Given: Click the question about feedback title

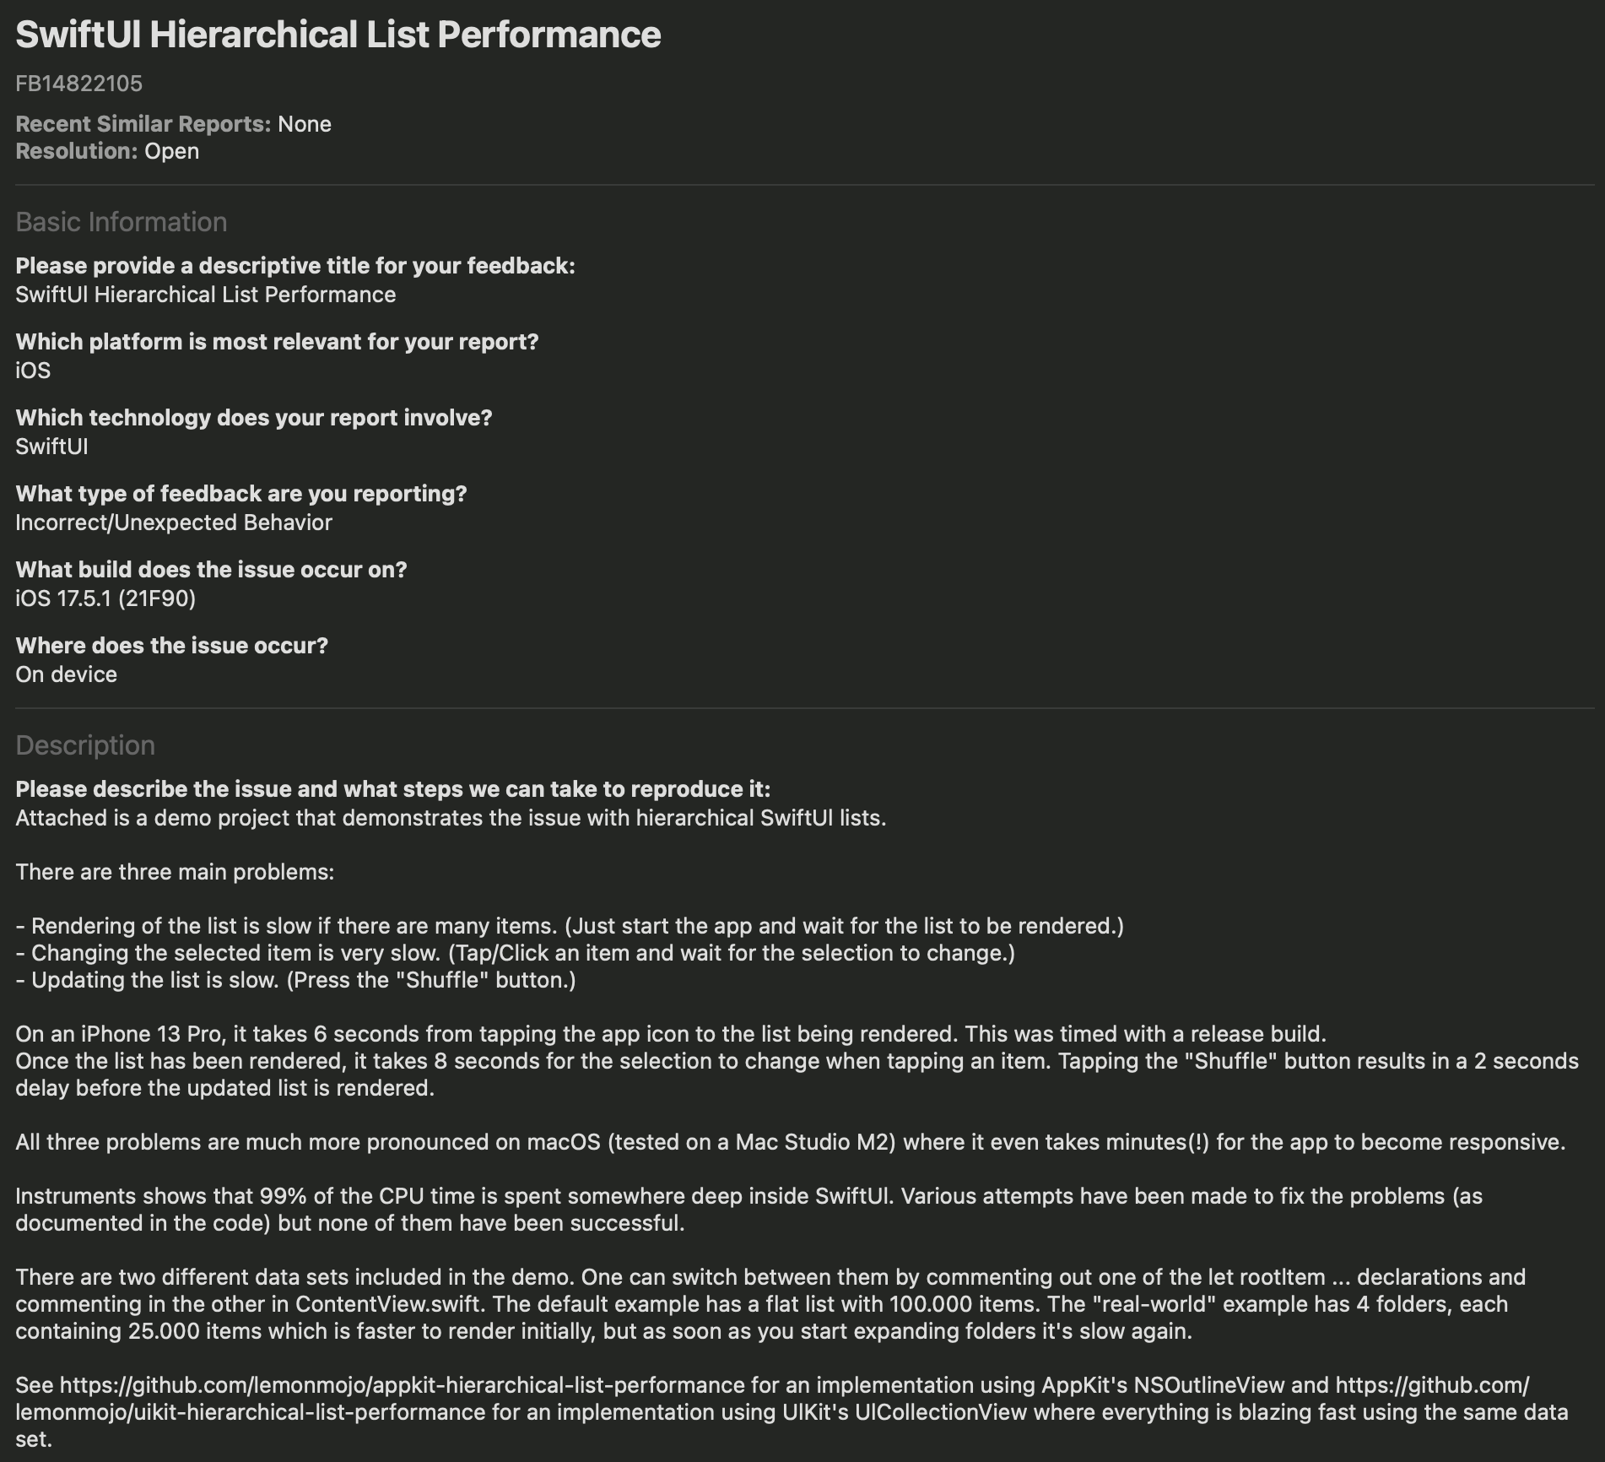Looking at the screenshot, I should 295,266.
